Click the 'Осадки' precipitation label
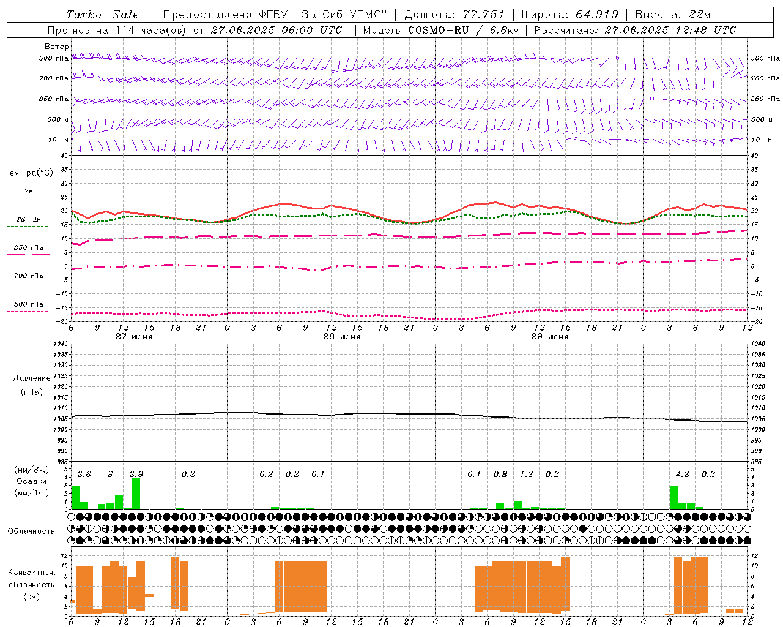The width and height of the screenshot is (783, 627). click(32, 481)
